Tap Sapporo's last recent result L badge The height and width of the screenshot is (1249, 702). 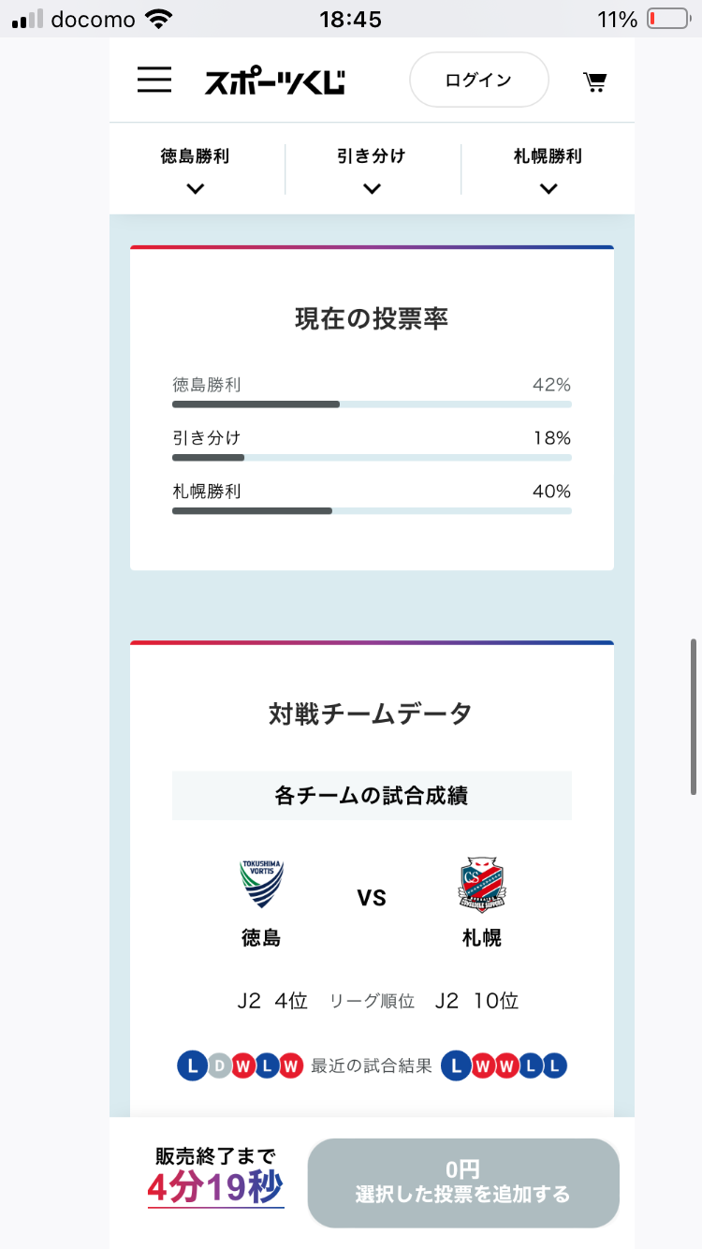[555, 1065]
